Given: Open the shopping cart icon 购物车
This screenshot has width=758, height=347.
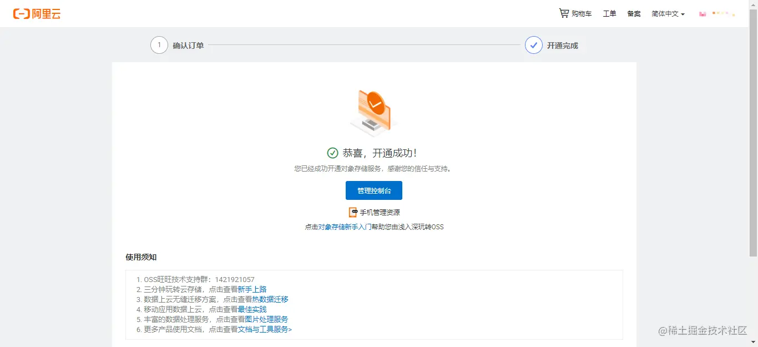Looking at the screenshot, I should click(x=564, y=13).
